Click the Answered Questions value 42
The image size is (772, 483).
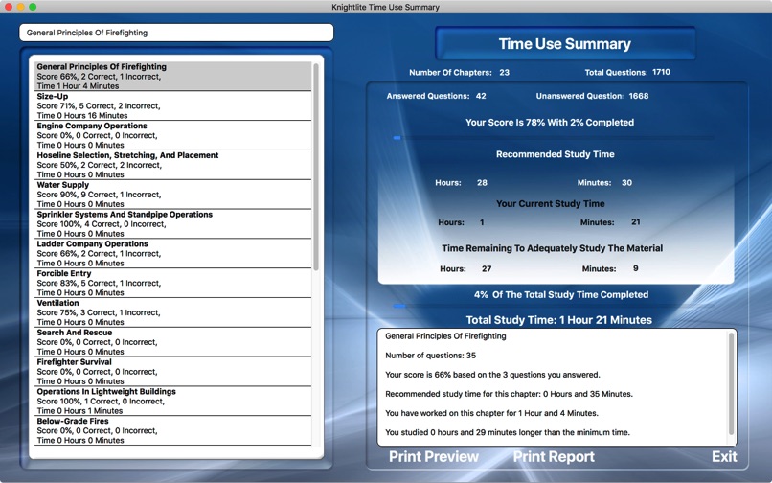coord(481,96)
